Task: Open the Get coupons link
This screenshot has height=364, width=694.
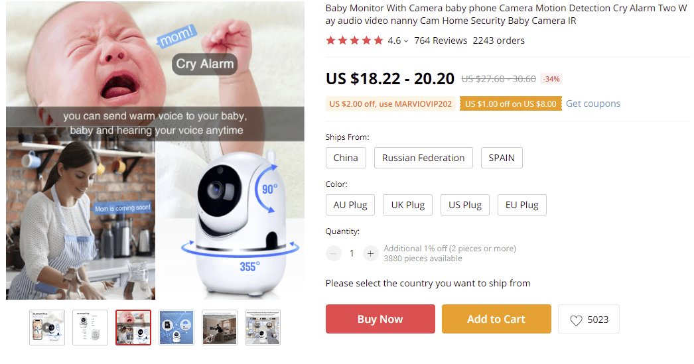Action: click(x=592, y=103)
